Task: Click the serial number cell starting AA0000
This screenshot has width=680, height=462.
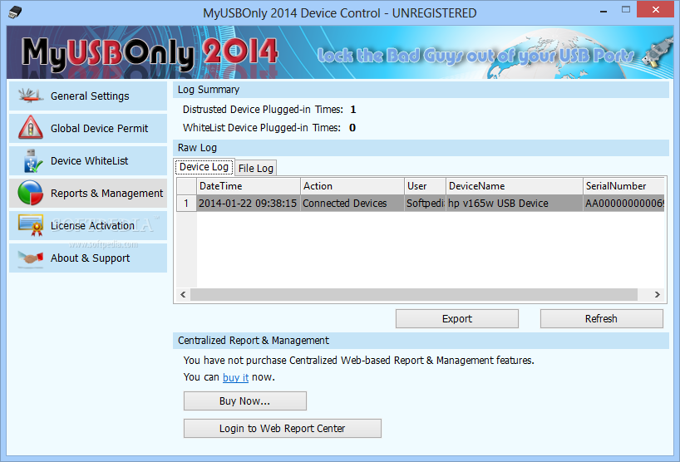Action: [624, 204]
